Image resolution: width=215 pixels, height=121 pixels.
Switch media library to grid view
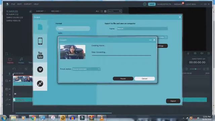(105, 11)
